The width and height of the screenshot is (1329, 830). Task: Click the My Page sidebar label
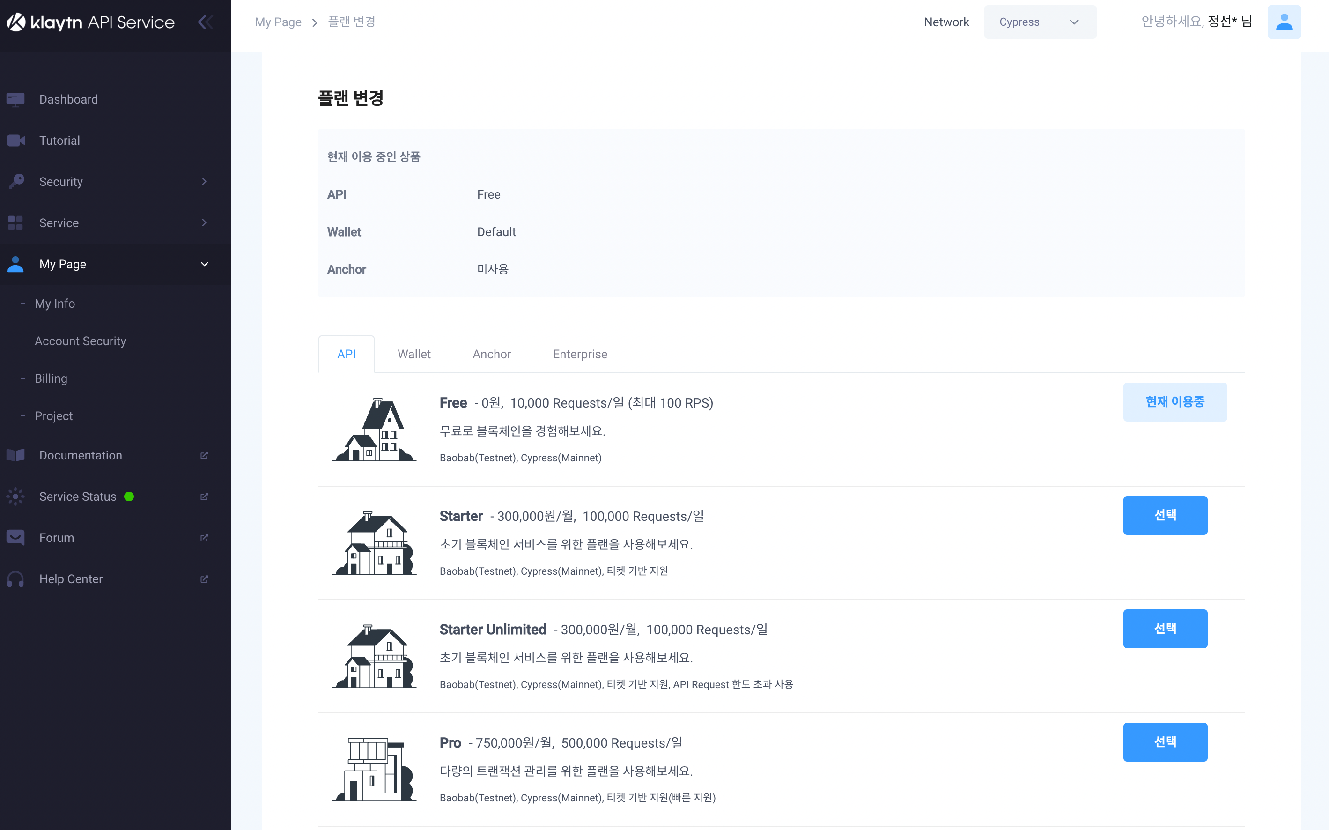[63, 264]
